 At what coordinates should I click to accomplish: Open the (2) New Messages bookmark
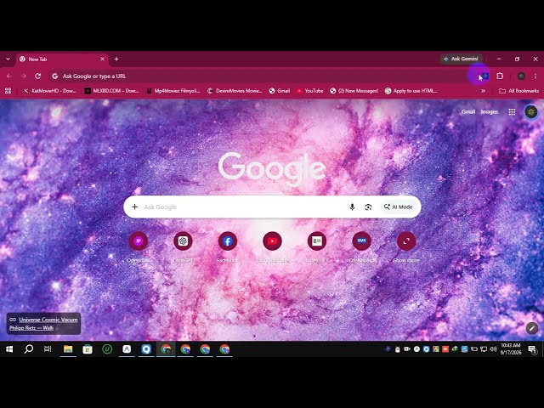tap(354, 91)
